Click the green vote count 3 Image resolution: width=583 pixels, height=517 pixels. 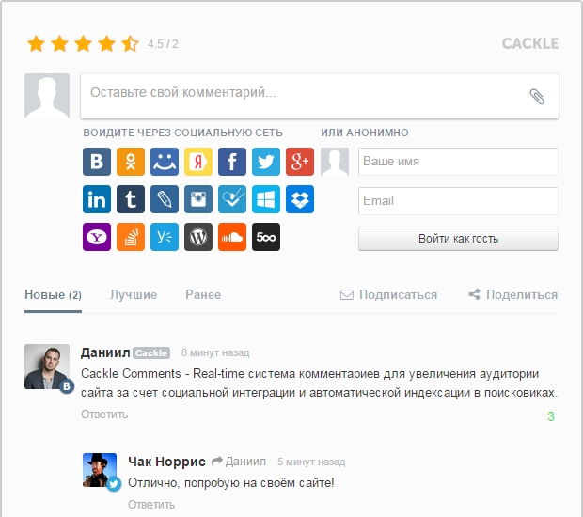551,416
